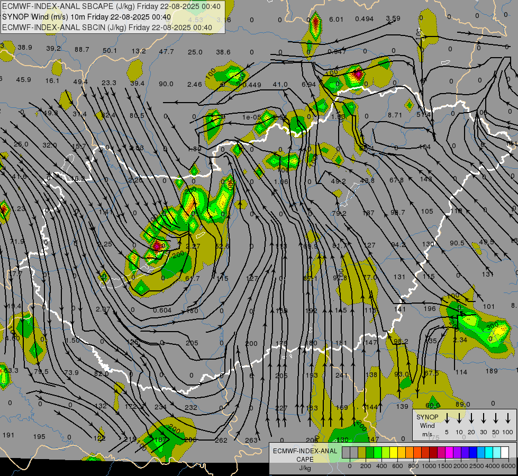The image size is (518, 476).
Task: Click the SBCIN title line
Action: 107,28
